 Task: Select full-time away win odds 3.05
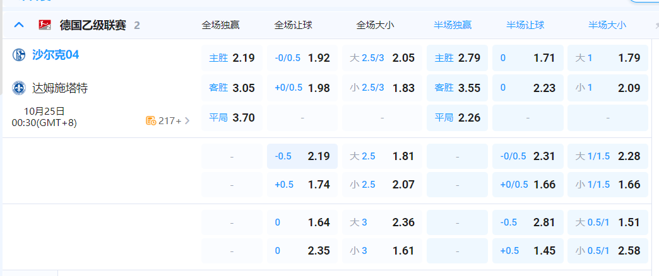[232, 88]
